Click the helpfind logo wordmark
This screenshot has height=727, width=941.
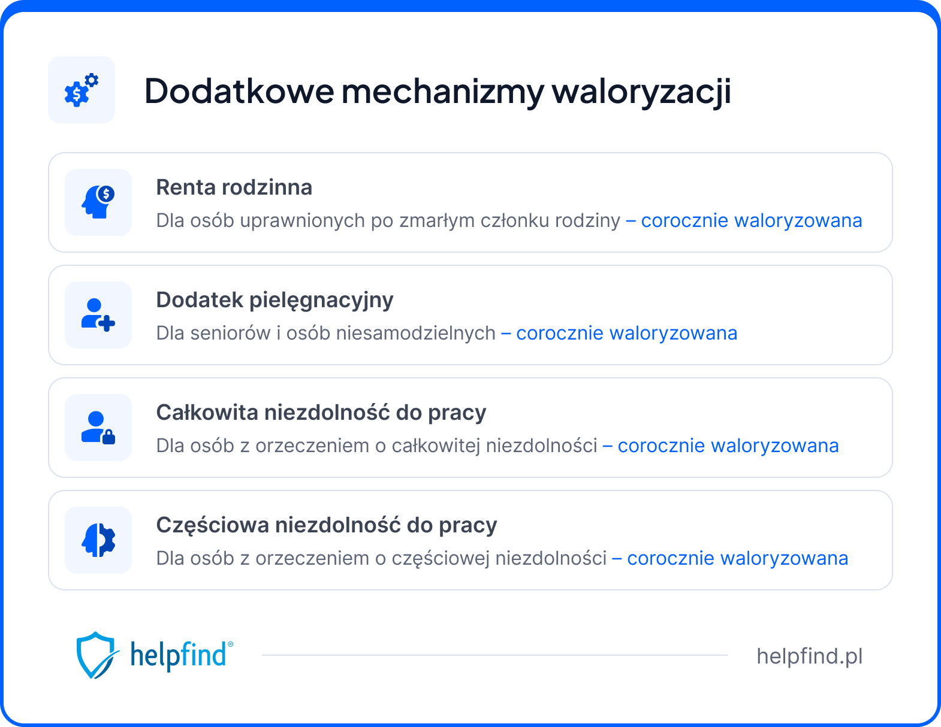click(x=180, y=655)
